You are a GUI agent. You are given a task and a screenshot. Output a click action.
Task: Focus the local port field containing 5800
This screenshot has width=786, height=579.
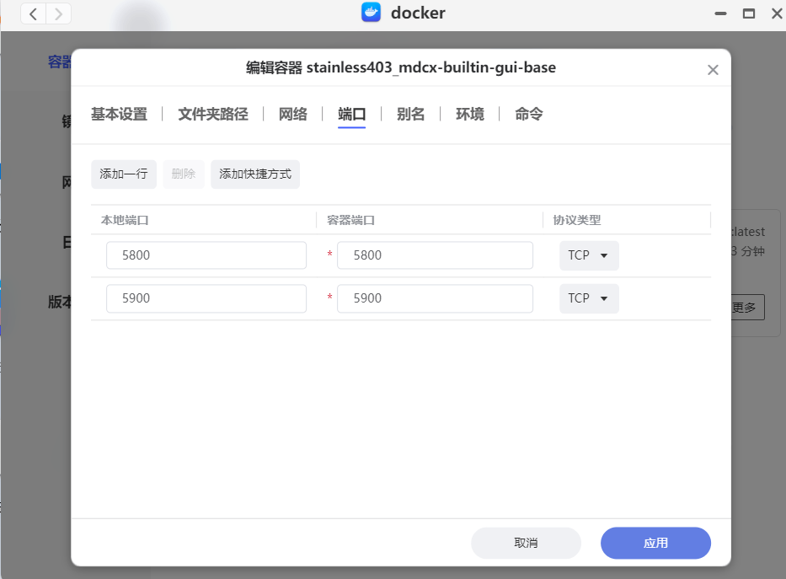pyautogui.click(x=206, y=255)
